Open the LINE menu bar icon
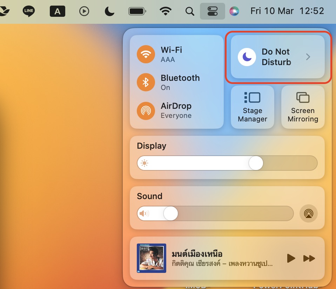The height and width of the screenshot is (289, 336). 29,11
